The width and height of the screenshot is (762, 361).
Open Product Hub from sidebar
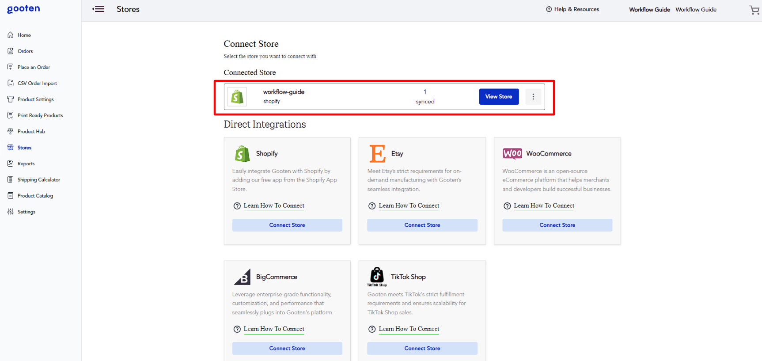[31, 132]
